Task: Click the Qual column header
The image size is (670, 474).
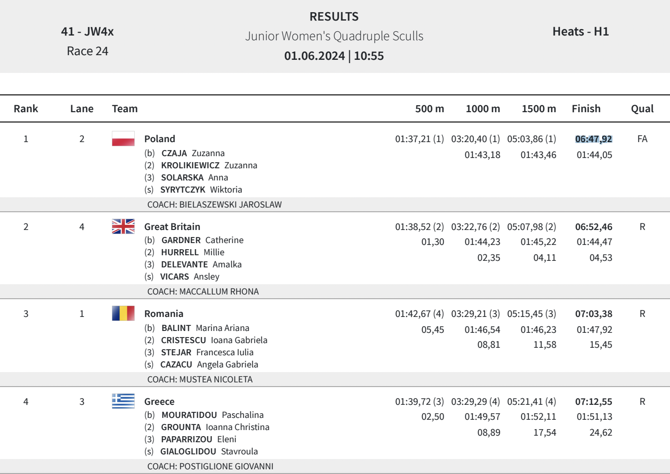Action: (642, 109)
